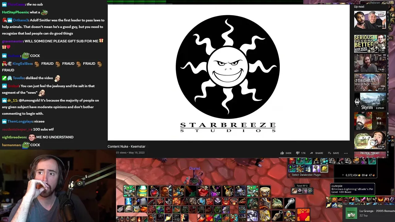
Task: Use the purple amulet item showing 27
Action: click(x=216, y=191)
